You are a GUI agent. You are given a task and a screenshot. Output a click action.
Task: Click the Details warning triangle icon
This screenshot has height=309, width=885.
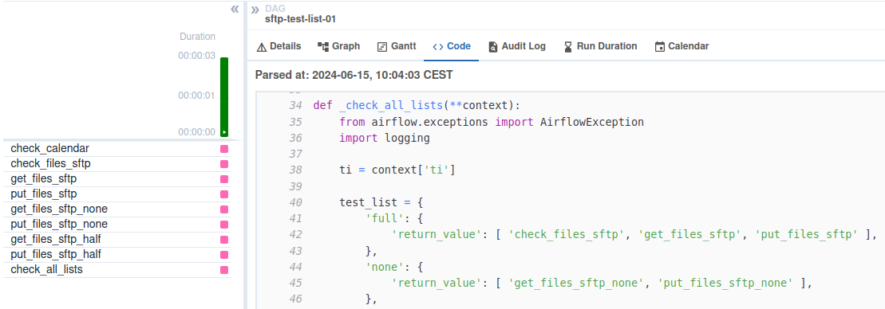pyautogui.click(x=261, y=47)
